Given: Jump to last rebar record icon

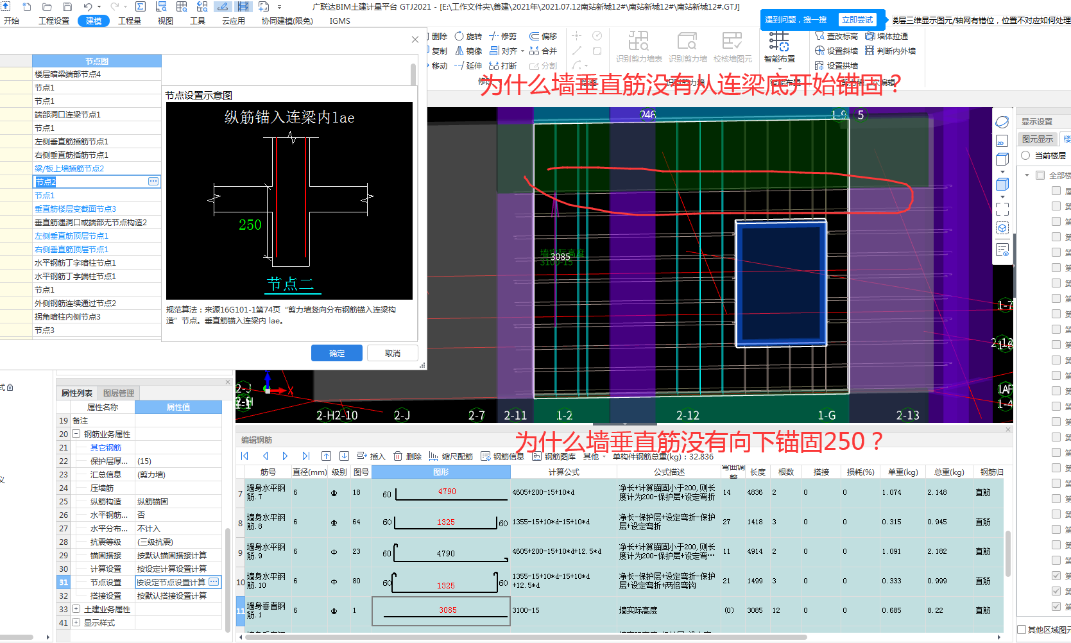Looking at the screenshot, I should pyautogui.click(x=305, y=456).
